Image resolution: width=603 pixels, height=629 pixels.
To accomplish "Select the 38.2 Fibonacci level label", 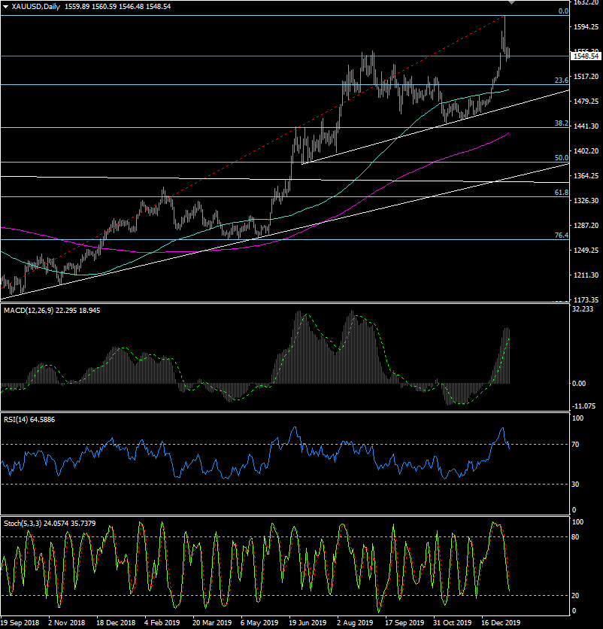I will click(x=561, y=123).
